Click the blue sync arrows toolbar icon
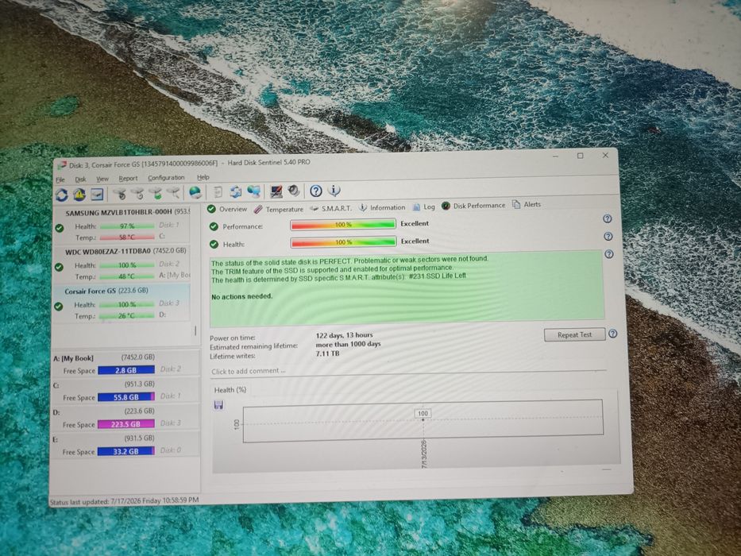This screenshot has height=556, width=741. tap(235, 191)
